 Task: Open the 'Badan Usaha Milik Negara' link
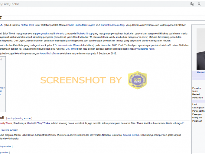(81, 25)
